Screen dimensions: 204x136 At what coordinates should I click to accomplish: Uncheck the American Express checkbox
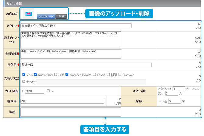click(67, 75)
